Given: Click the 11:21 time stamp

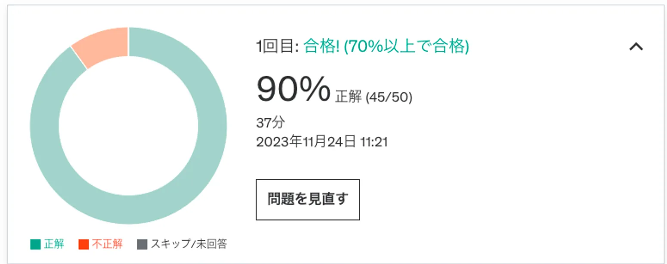Looking at the screenshot, I should coord(374,142).
